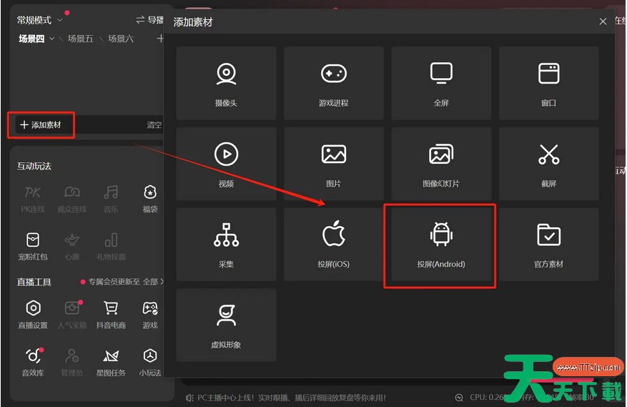
Task: Open the 游戏 game tool
Action: click(150, 315)
